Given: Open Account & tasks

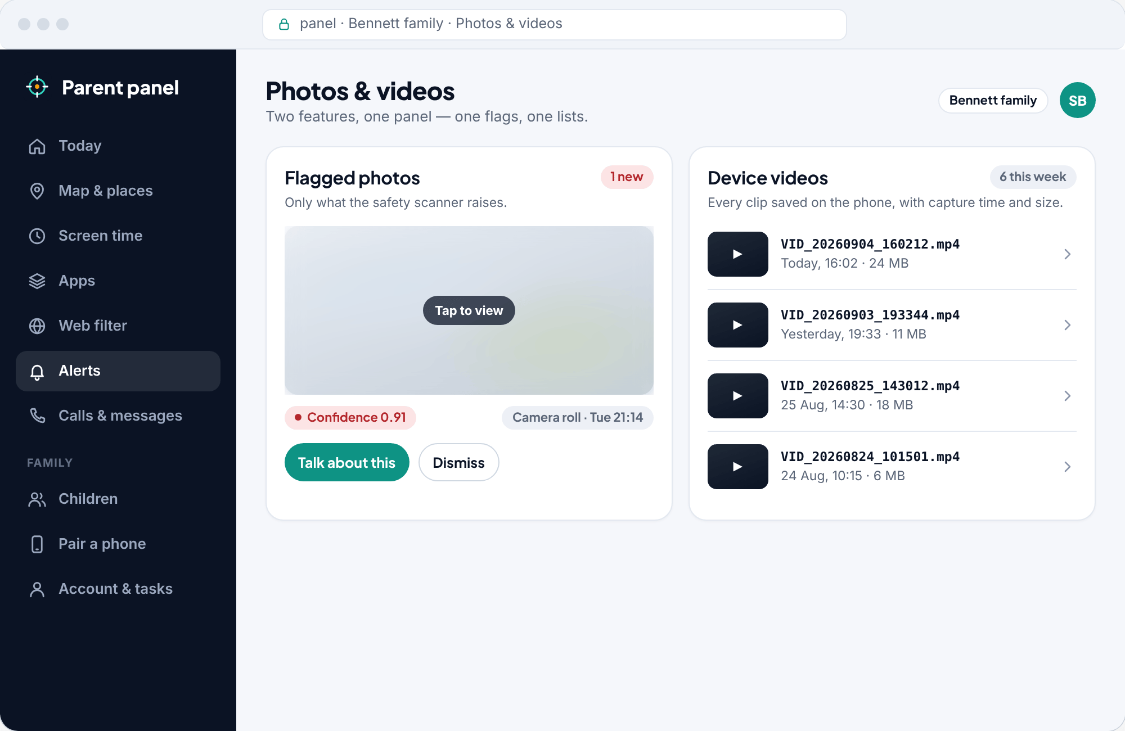Looking at the screenshot, I should point(118,589).
